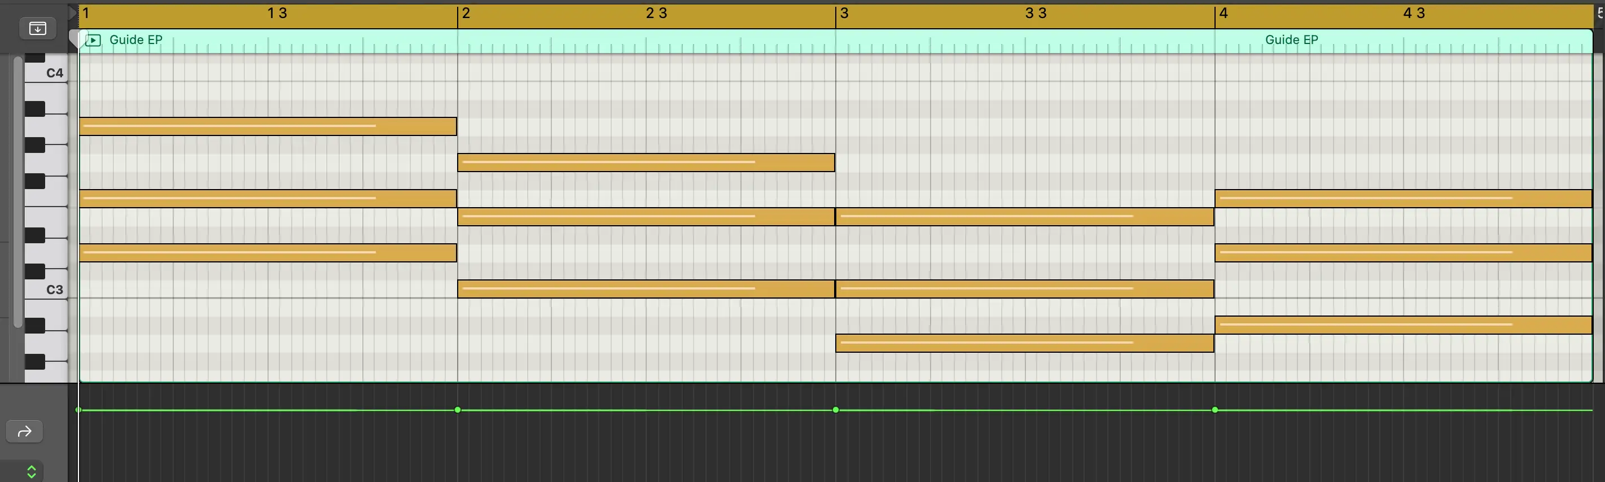
Task: Open the green up/down chevron parameter menu
Action: 31,471
